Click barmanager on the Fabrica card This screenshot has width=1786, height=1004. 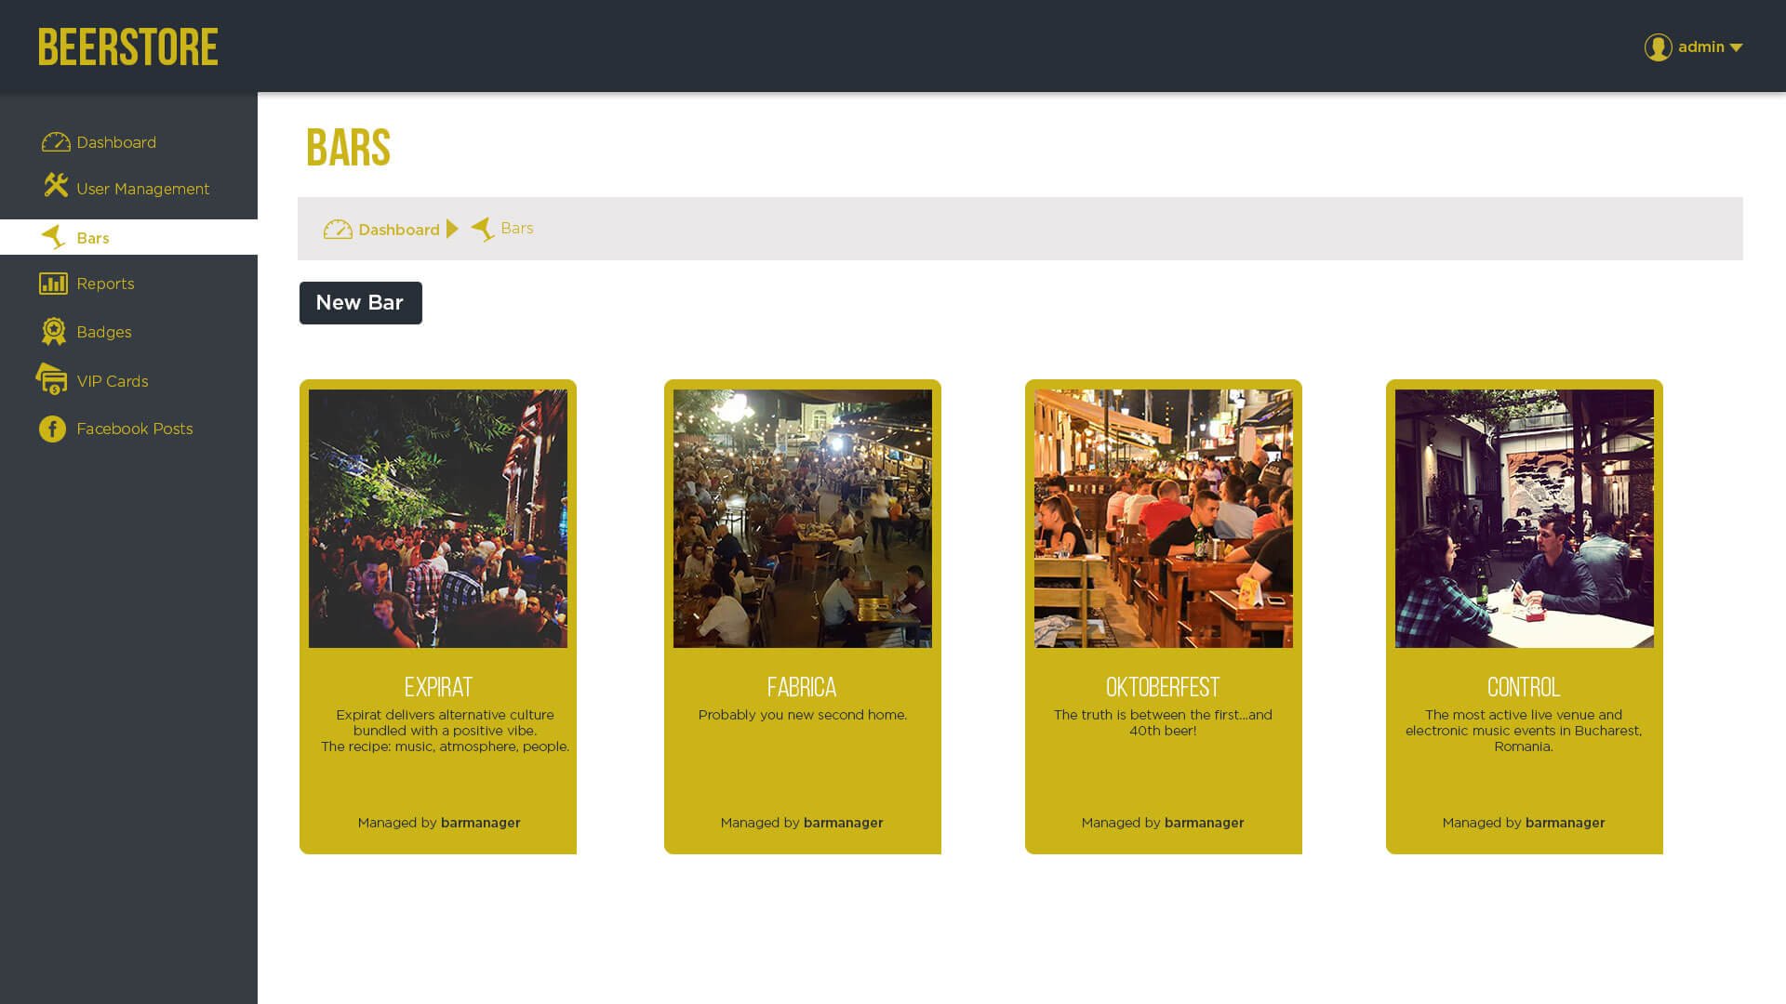[x=843, y=823]
